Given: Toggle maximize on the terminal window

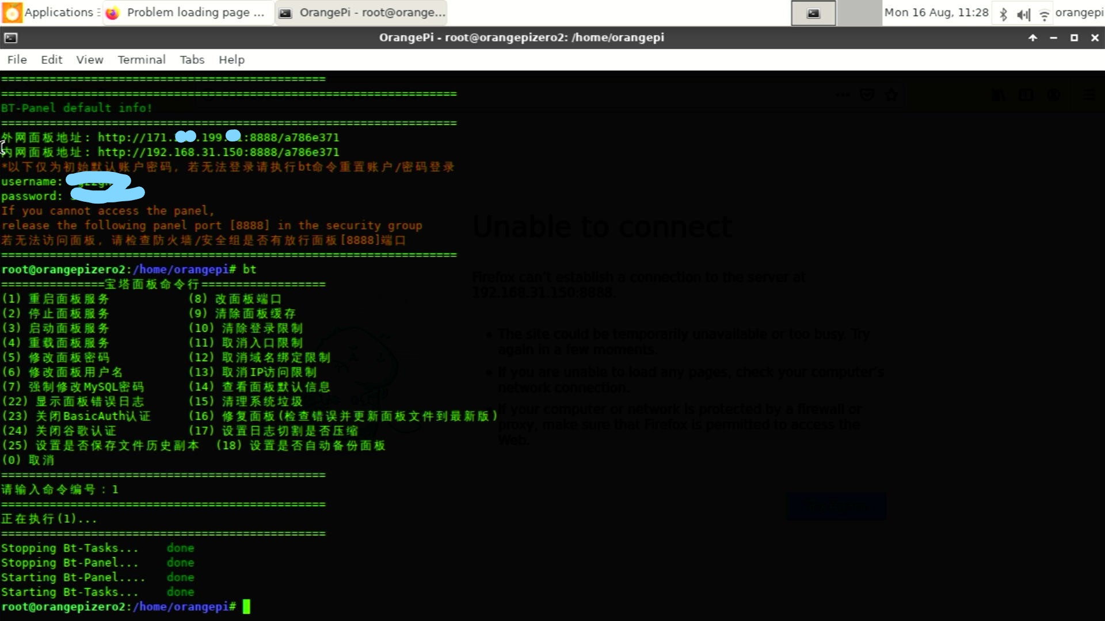Looking at the screenshot, I should point(1074,38).
